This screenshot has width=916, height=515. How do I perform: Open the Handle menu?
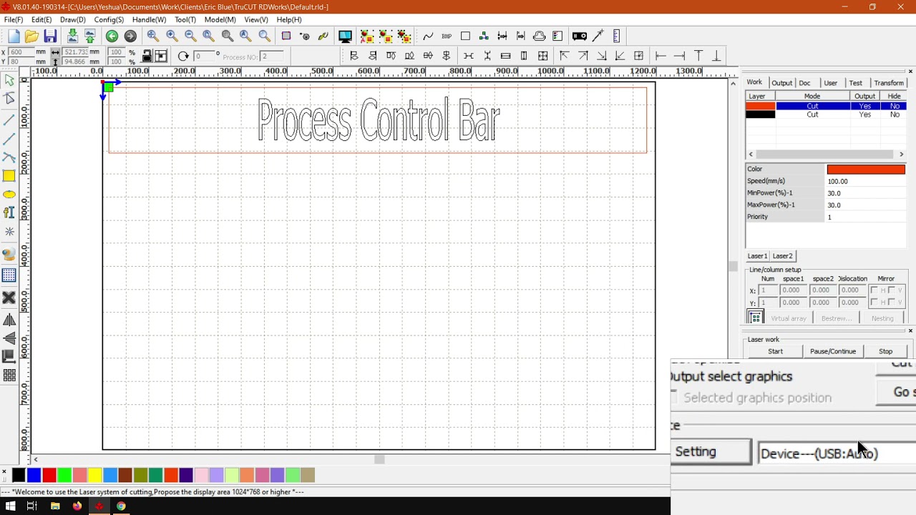pyautogui.click(x=149, y=20)
